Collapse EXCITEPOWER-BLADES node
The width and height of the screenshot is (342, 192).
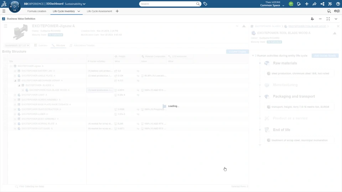point(19,85)
